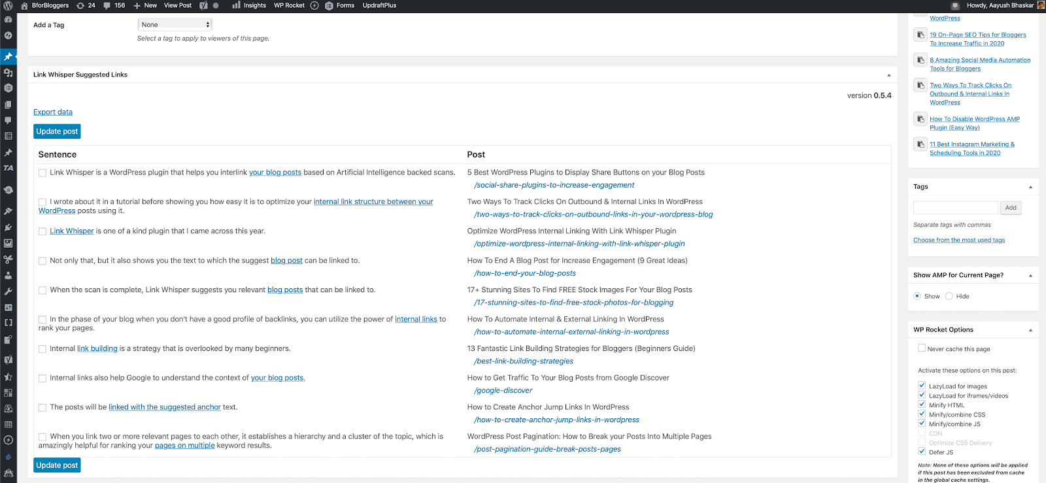Open the Appearance paintbrush icon in the sidebar
Screen dimensions: 1046x483
click(x=8, y=211)
